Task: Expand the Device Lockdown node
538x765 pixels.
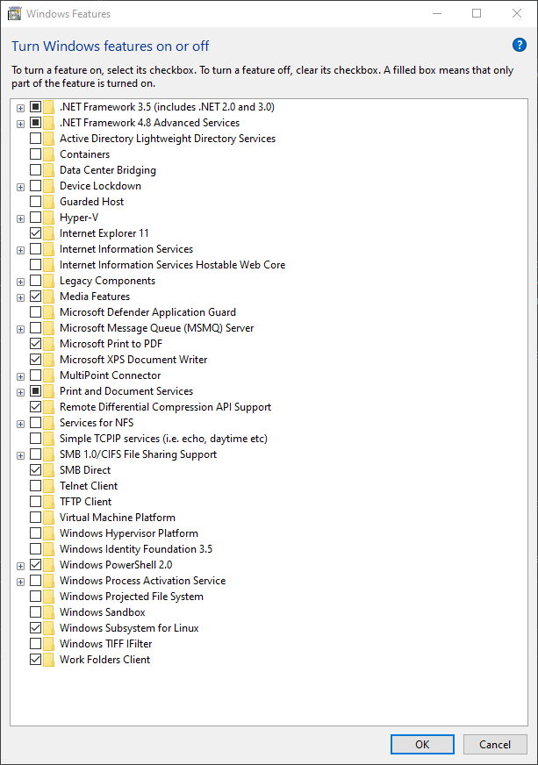Action: pos(20,188)
